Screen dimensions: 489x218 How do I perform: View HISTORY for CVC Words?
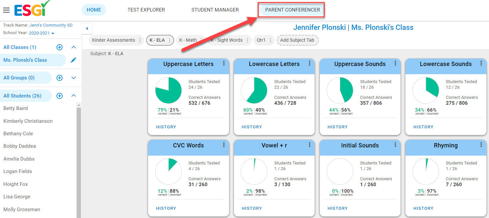point(166,208)
